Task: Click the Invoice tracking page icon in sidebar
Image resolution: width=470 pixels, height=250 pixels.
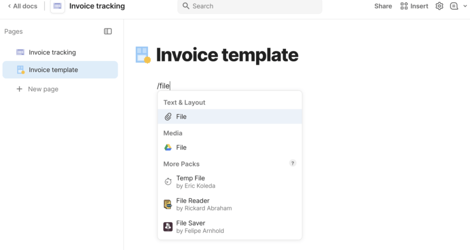Action: (20, 52)
